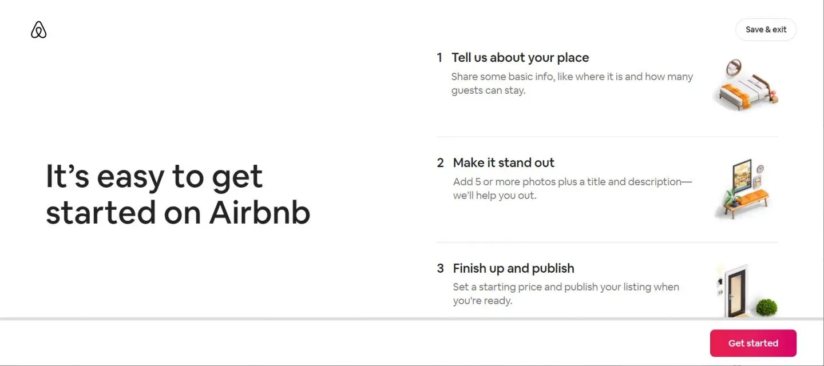Click the step number 3
This screenshot has height=366, width=824.
pyautogui.click(x=440, y=268)
